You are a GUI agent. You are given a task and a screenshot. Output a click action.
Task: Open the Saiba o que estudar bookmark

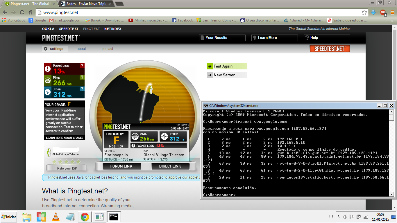[347, 20]
